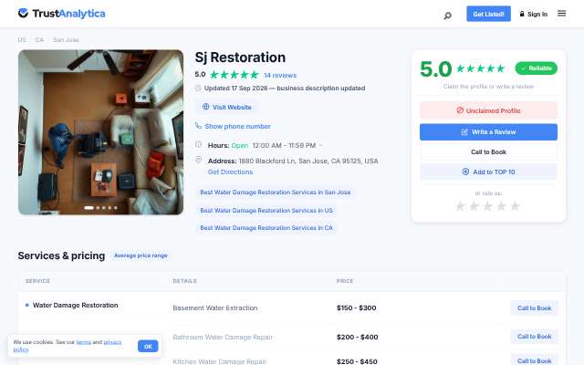Screen dimensions: 584x365
Task: Open the search magnifier icon
Action: tap(448, 16)
